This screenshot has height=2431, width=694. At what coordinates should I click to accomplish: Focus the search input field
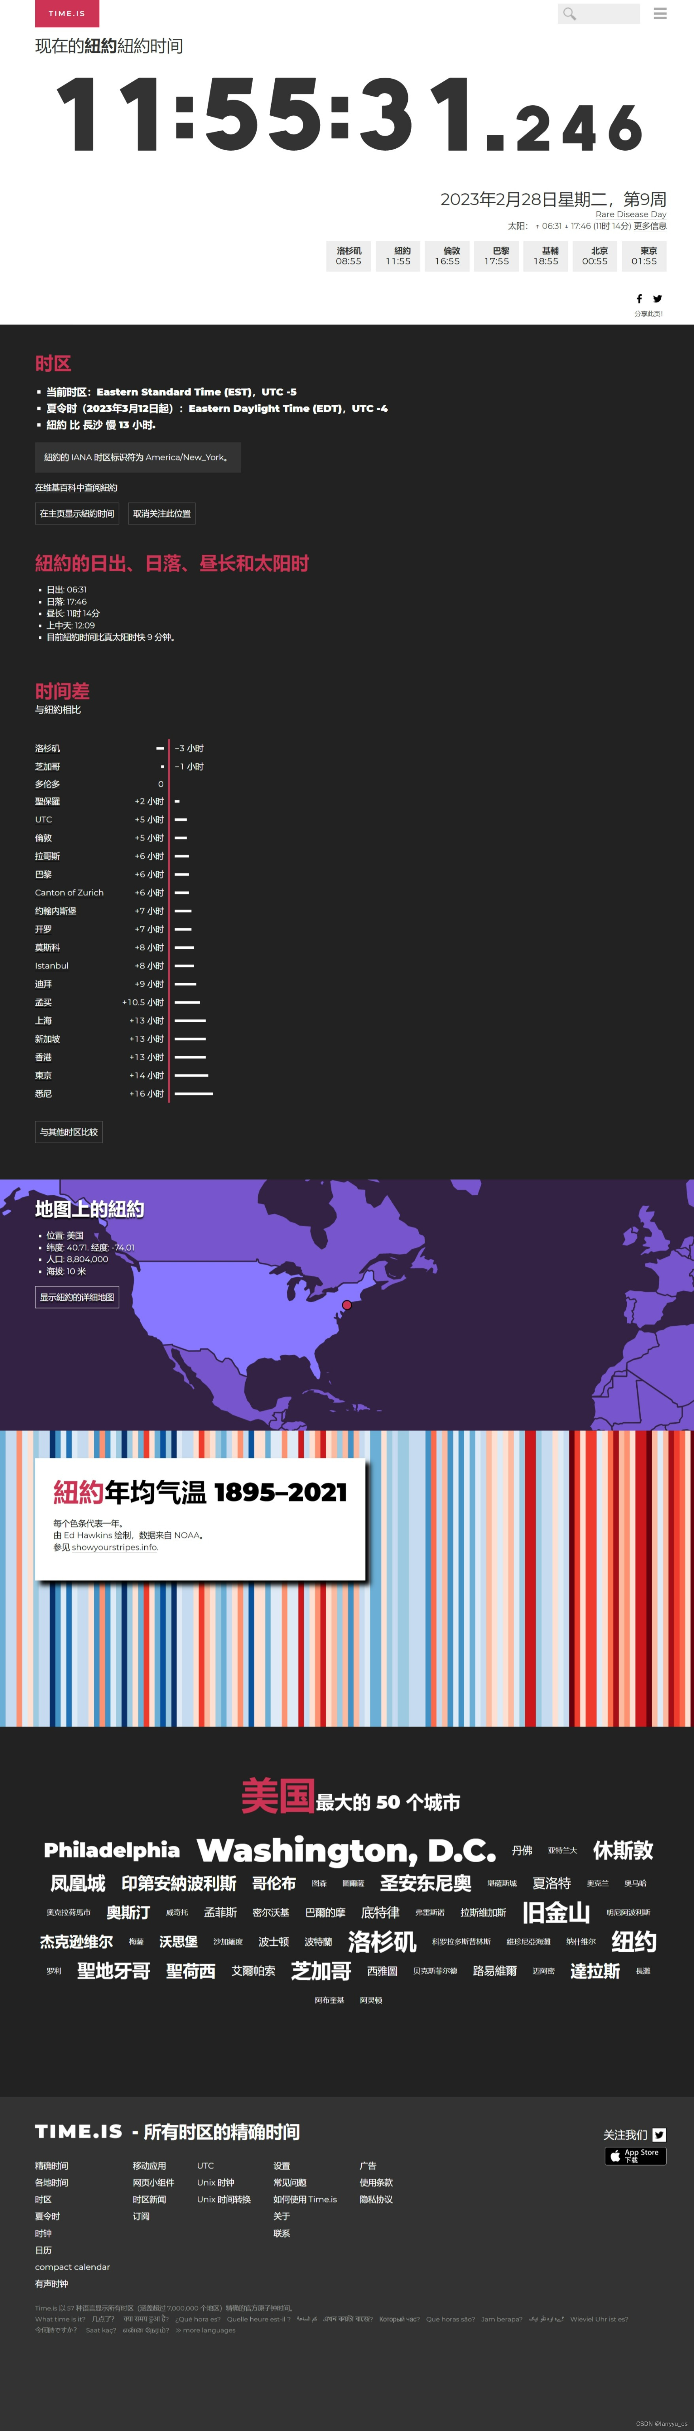599,13
